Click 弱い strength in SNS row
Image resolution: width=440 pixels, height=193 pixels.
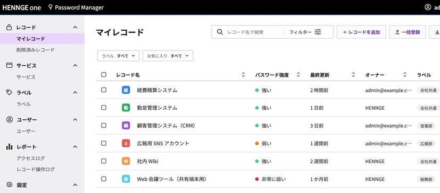[x=267, y=144]
